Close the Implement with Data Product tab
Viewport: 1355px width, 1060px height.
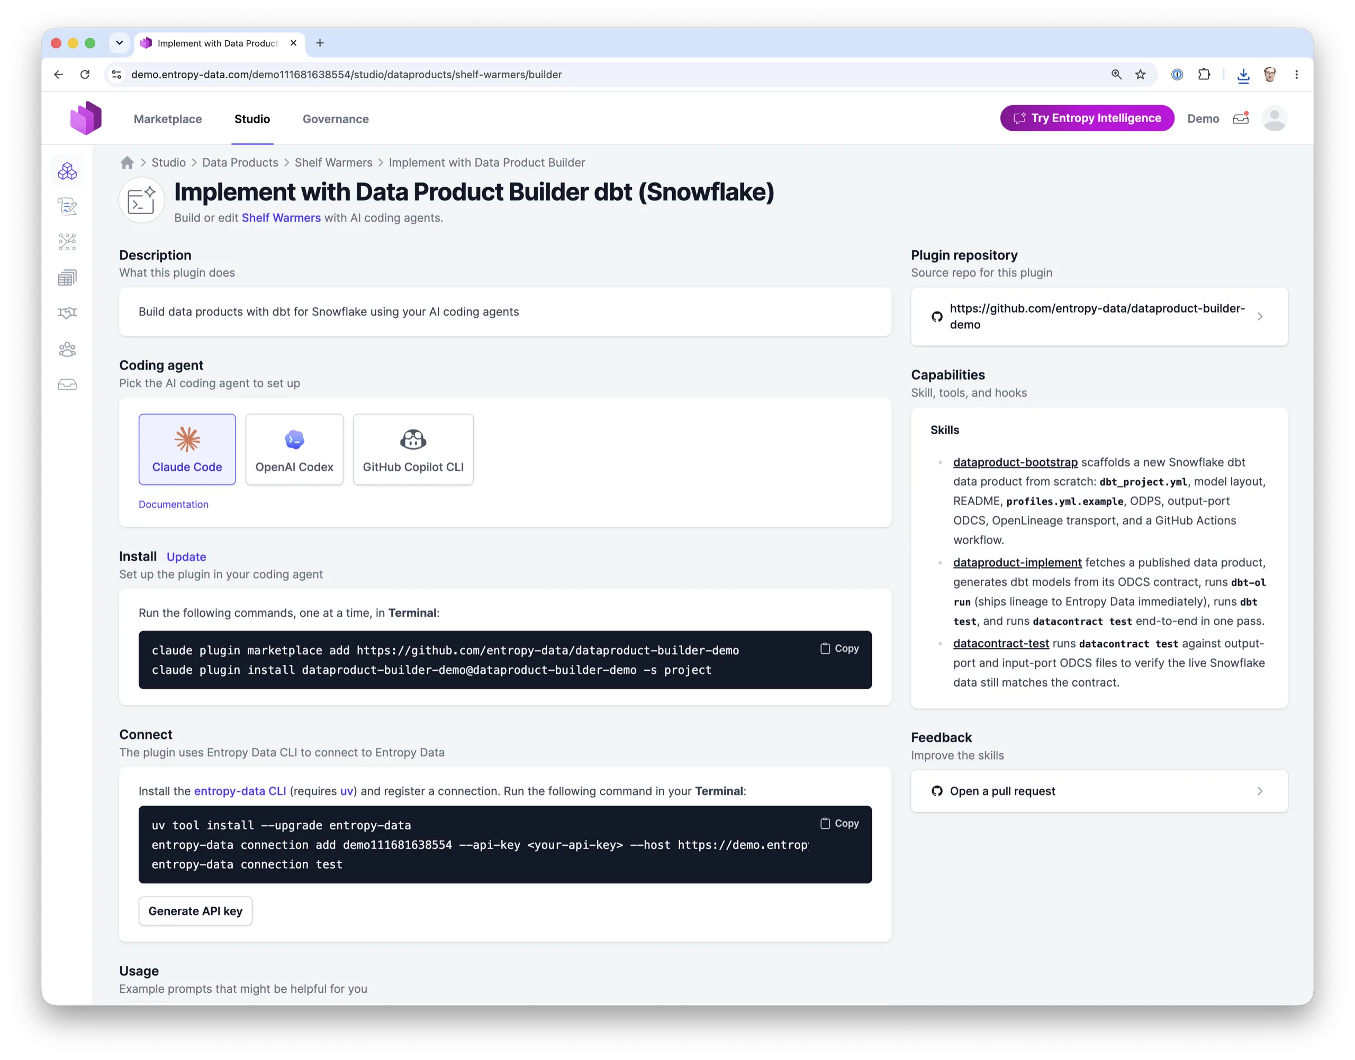click(293, 43)
